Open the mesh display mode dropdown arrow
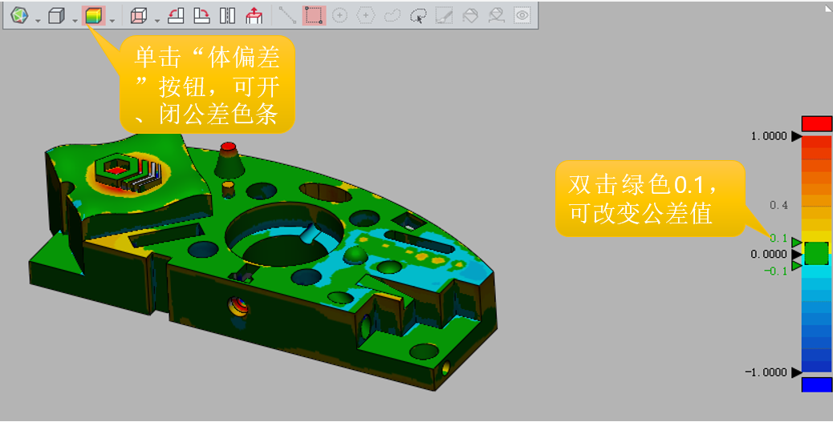 (x=38, y=21)
